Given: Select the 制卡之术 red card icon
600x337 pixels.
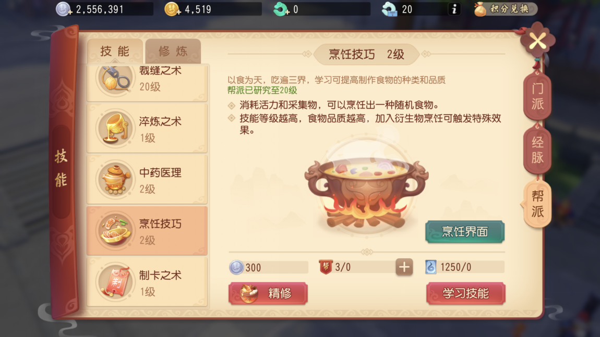Looking at the screenshot, I should coord(115,282).
